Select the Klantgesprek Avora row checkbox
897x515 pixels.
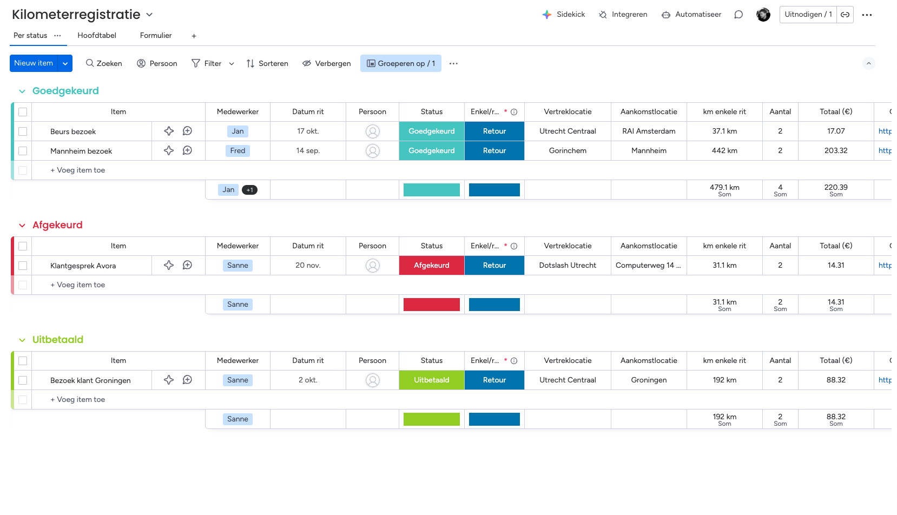pos(23,266)
